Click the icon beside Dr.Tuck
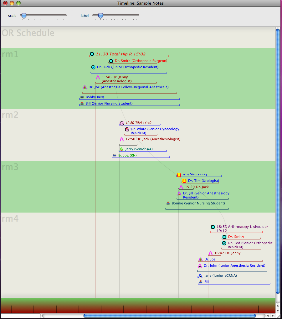The height and width of the screenshot is (319, 282). click(93, 67)
